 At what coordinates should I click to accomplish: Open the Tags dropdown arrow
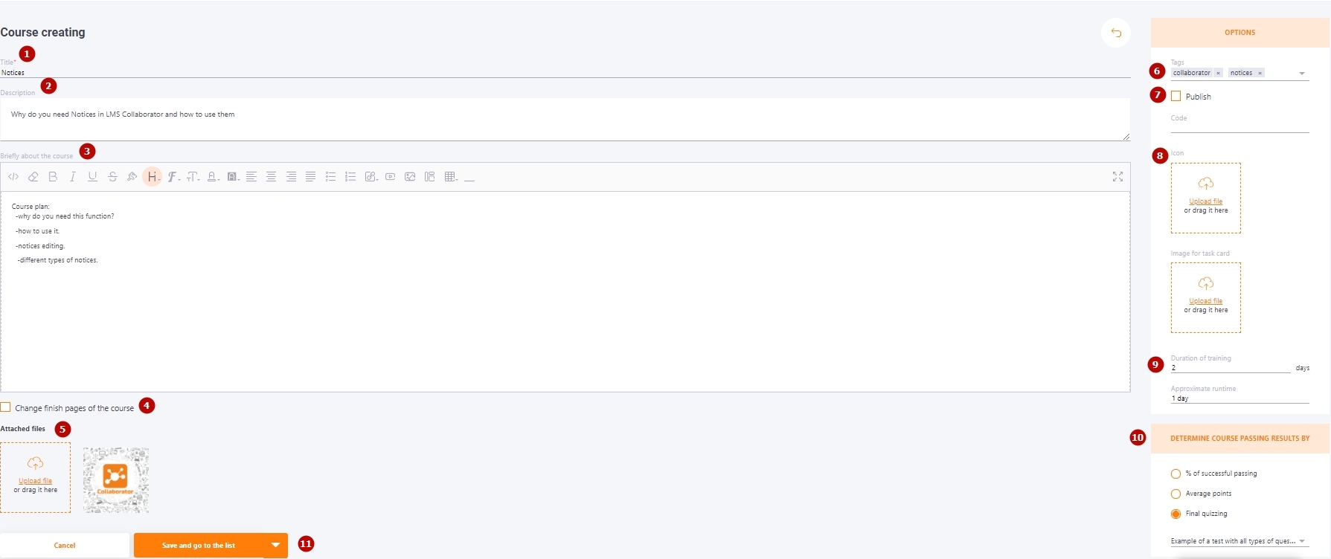pos(1302,73)
